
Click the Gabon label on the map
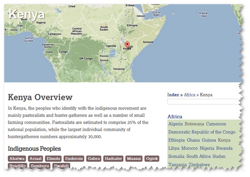49,52
